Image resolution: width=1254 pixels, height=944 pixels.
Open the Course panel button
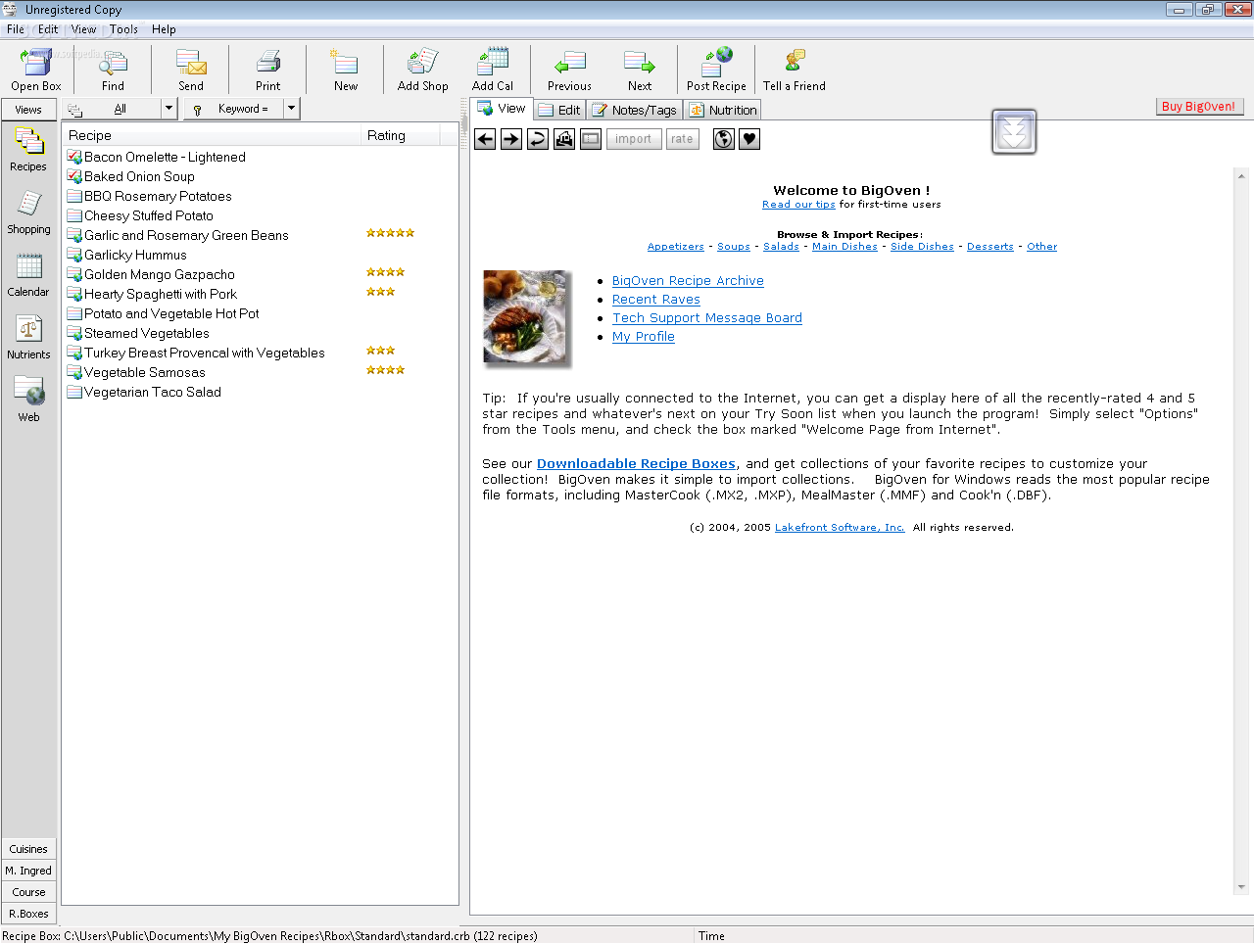coord(28,892)
